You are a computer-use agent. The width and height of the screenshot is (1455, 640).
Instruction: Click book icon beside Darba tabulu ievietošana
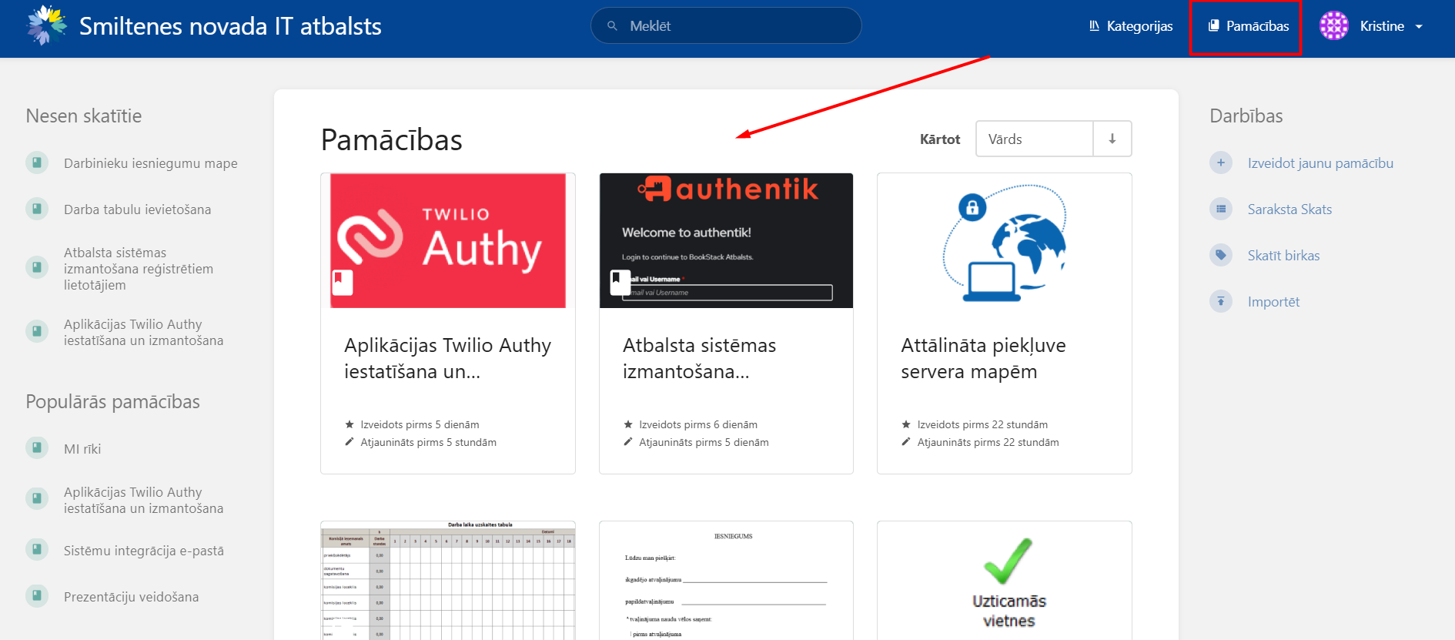tap(37, 209)
